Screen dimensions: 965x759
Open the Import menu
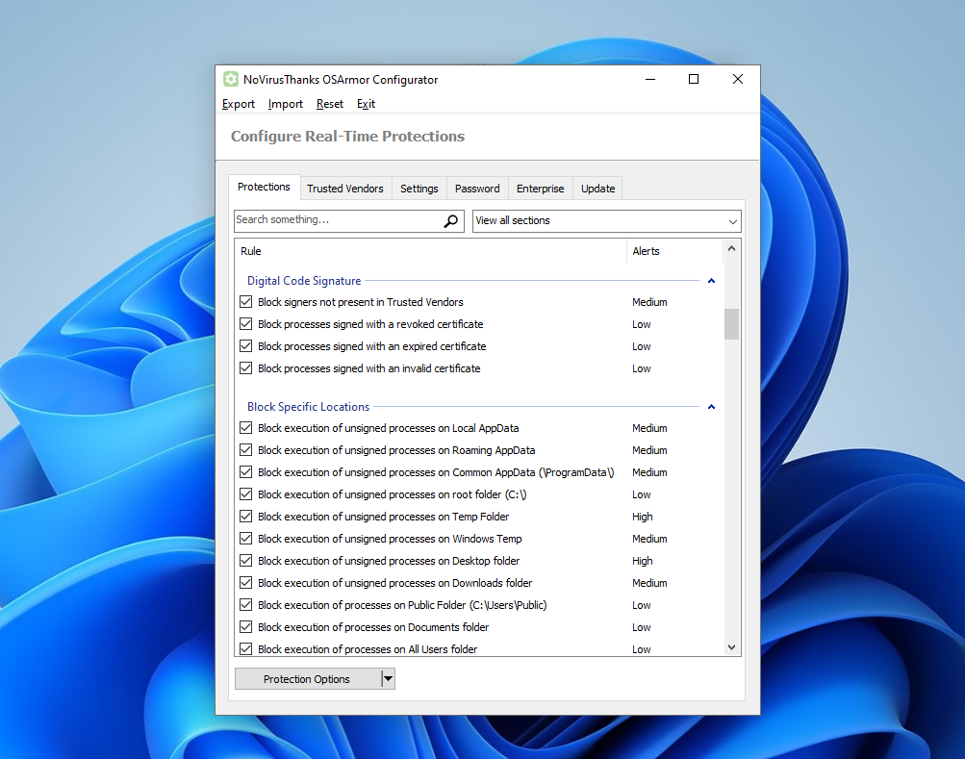(285, 104)
